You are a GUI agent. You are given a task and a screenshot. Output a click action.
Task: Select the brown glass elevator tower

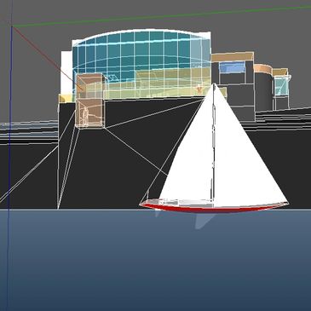[x=89, y=100]
